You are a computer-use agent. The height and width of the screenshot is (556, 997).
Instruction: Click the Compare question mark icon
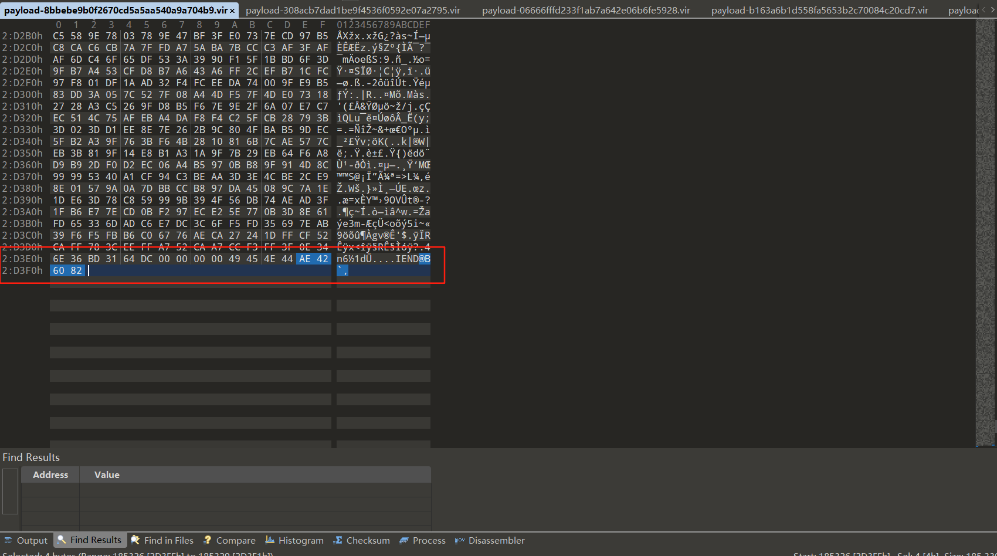207,540
